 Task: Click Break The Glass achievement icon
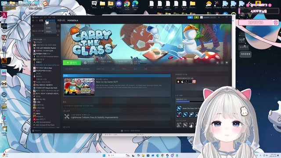pyautogui.click(x=179, y=108)
